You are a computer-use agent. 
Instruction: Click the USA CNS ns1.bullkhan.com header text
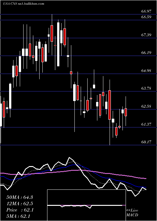coord(24,4)
